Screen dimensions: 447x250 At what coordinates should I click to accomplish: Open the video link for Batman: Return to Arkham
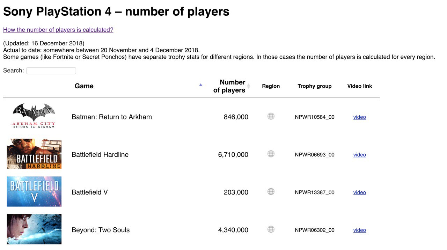[x=360, y=117]
